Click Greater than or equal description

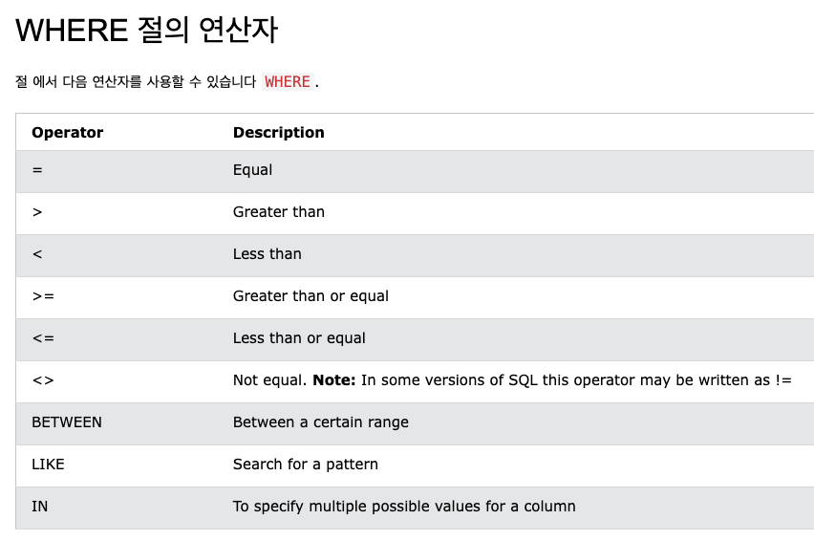[x=311, y=296]
